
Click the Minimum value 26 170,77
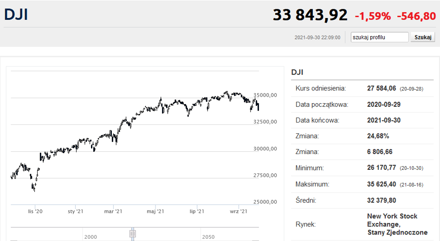point(382,168)
